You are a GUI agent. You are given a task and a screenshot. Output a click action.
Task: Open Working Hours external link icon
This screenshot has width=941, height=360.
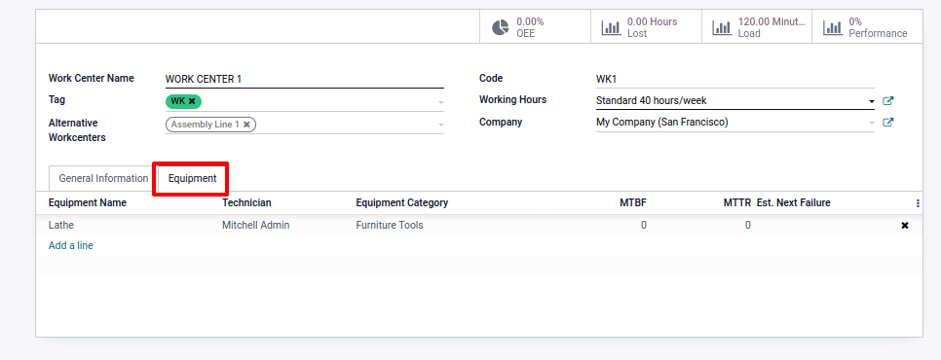pos(888,101)
